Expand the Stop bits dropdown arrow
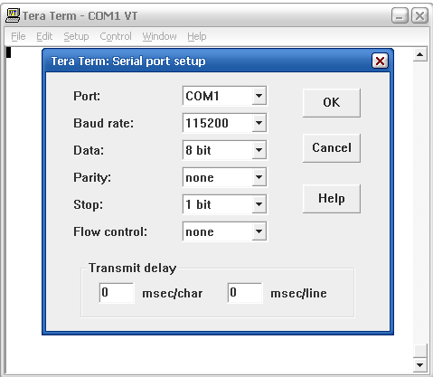The width and height of the screenshot is (433, 377). point(259,204)
